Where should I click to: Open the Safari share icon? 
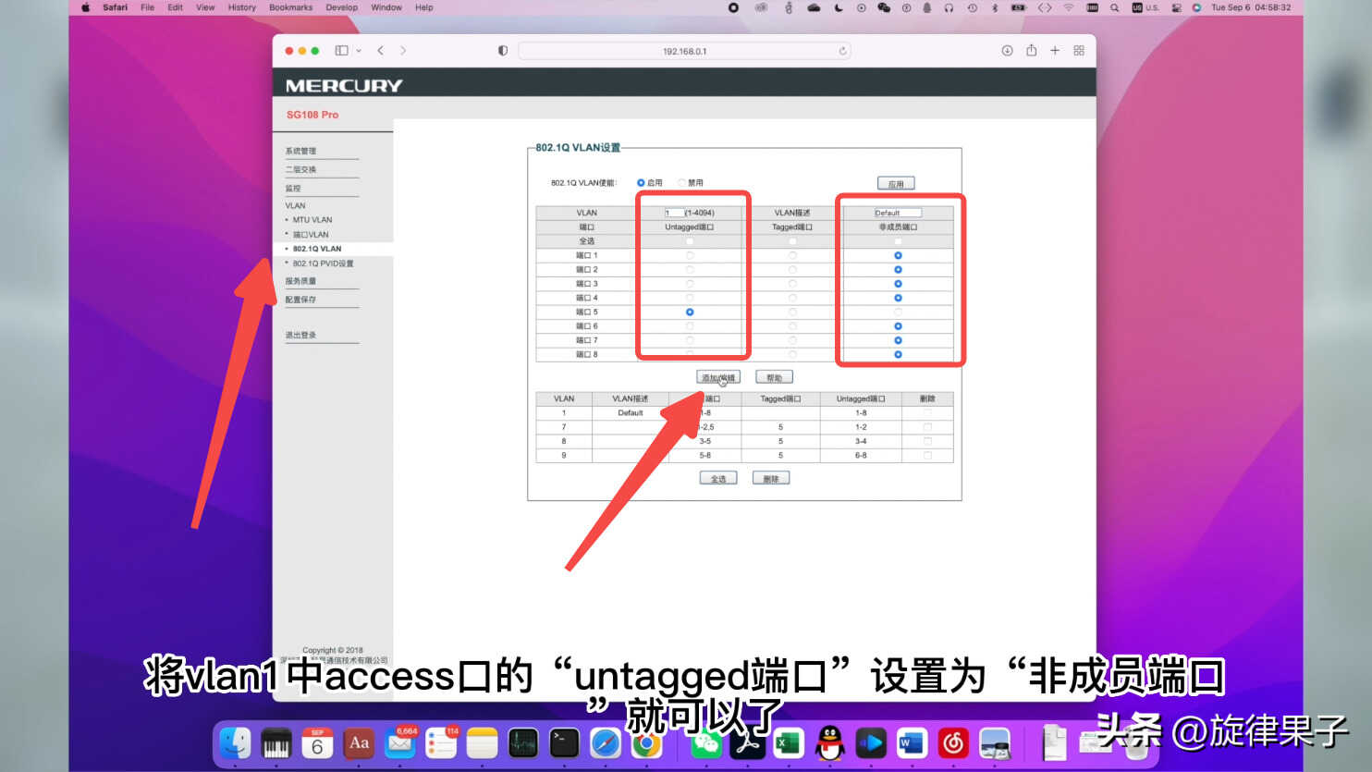[x=1031, y=50]
